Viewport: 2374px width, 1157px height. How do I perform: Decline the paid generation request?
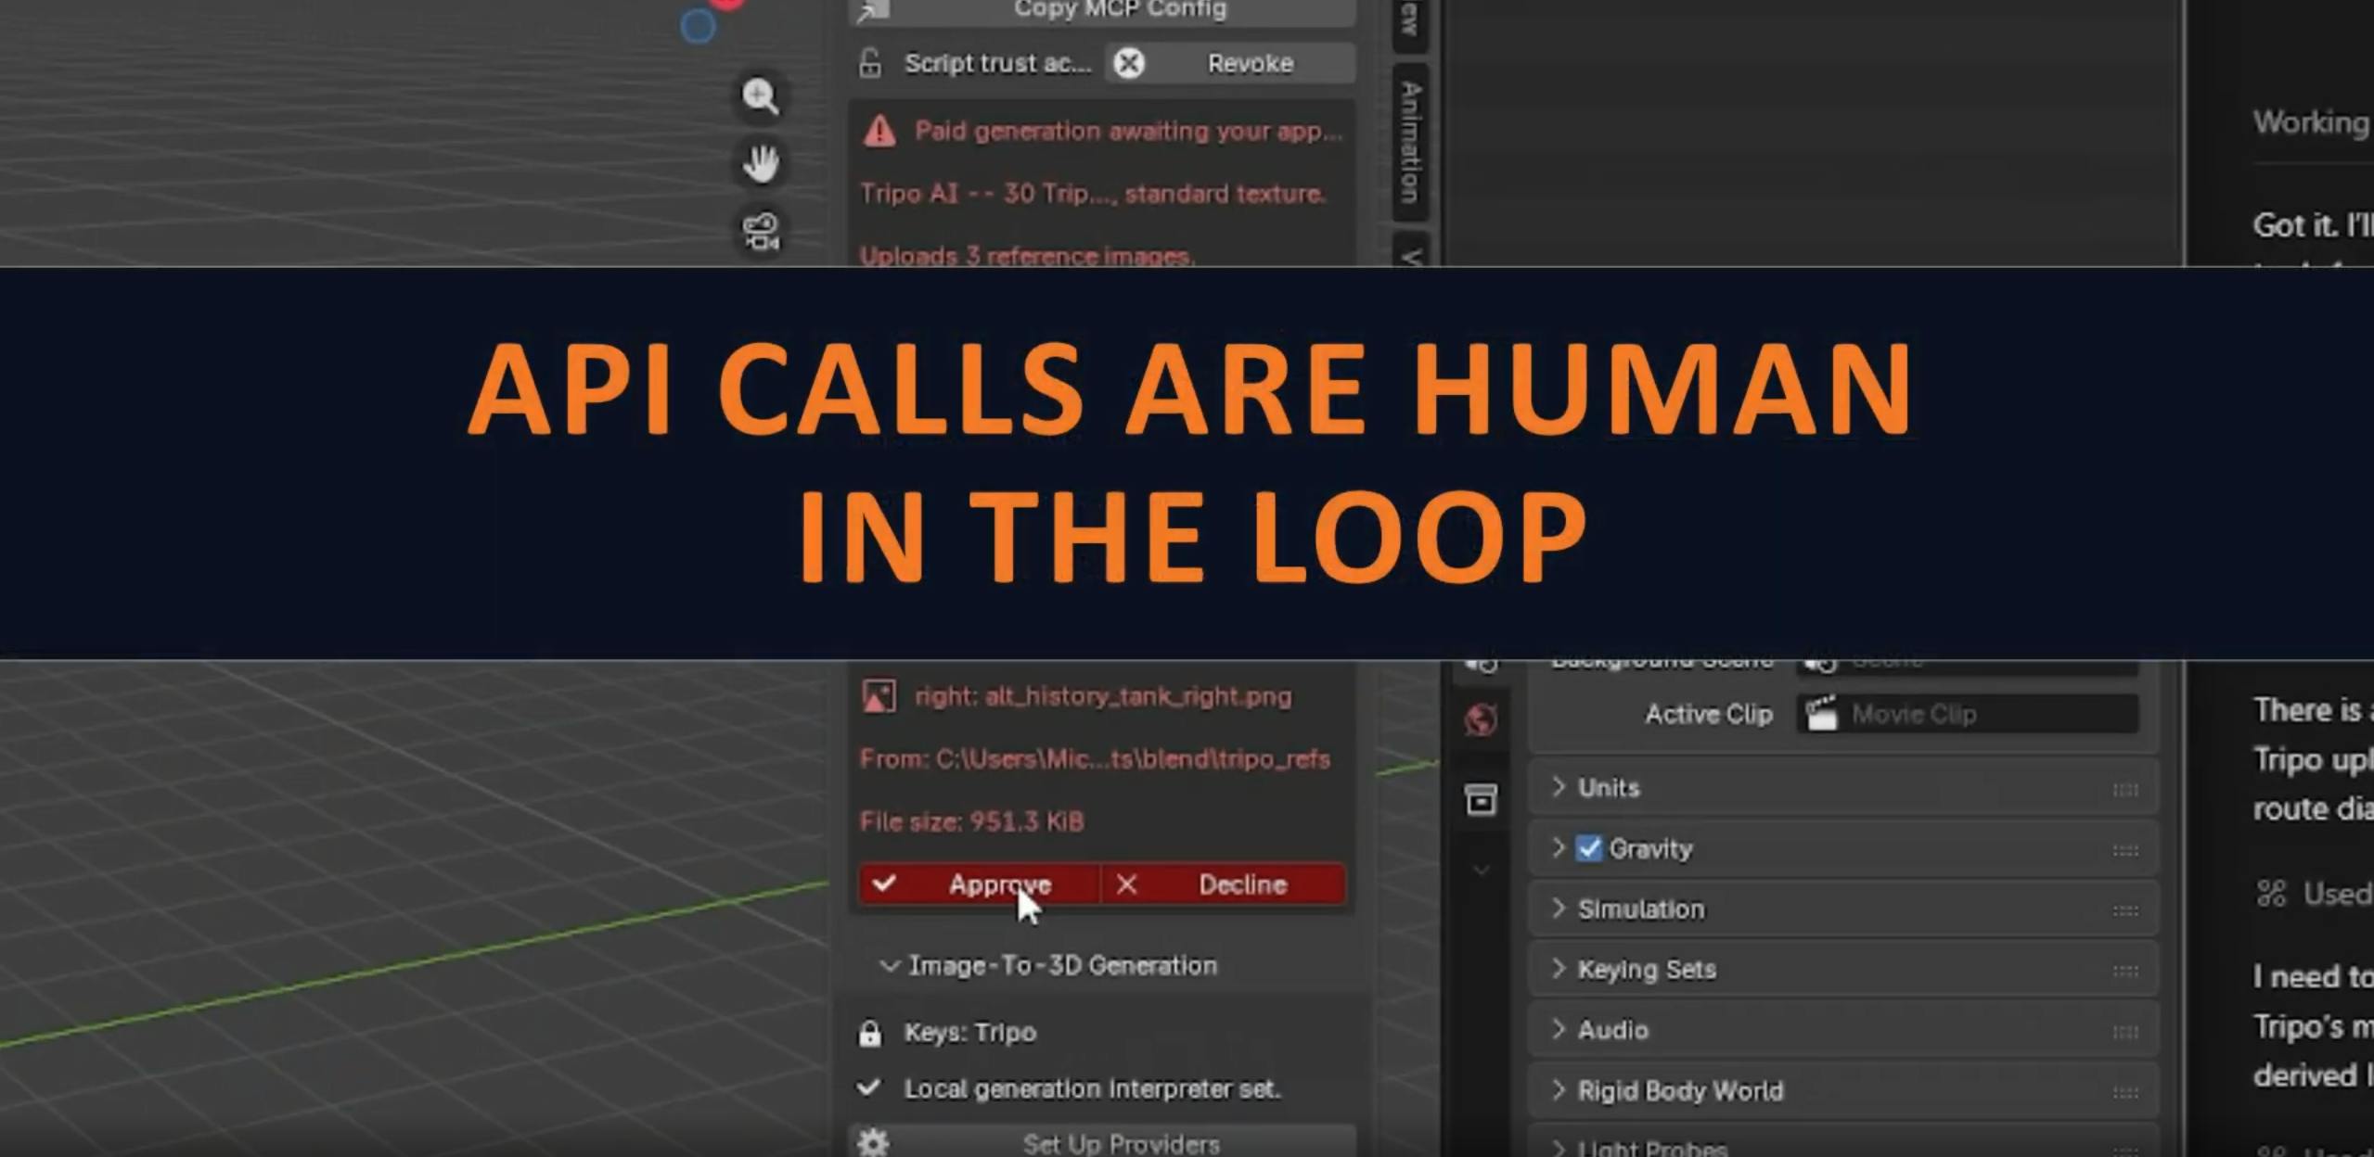pos(1223,884)
